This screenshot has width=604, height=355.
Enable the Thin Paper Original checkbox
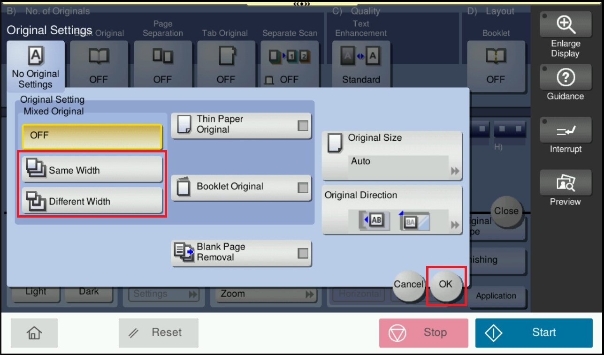pyautogui.click(x=303, y=125)
